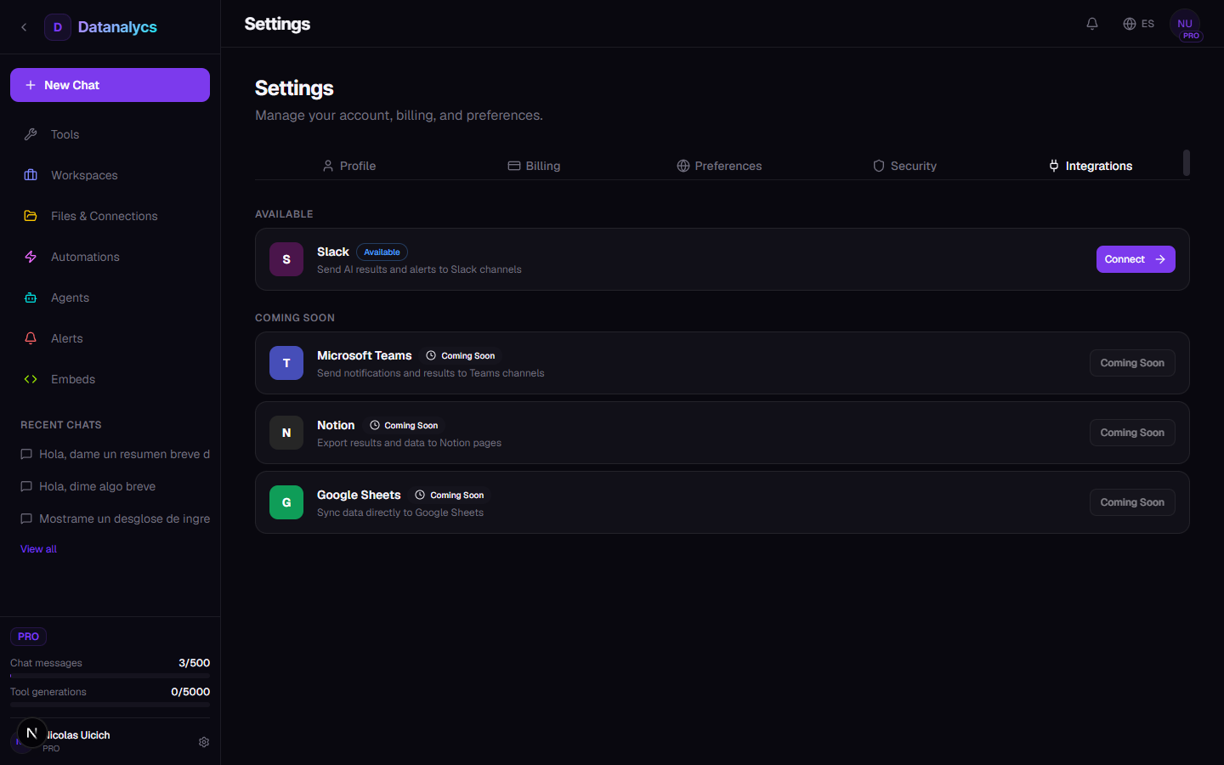Open the Security settings tab
Image resolution: width=1224 pixels, height=765 pixels.
coord(904,166)
